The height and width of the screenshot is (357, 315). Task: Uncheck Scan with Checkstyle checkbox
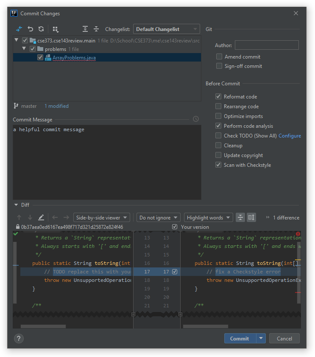[218, 165]
